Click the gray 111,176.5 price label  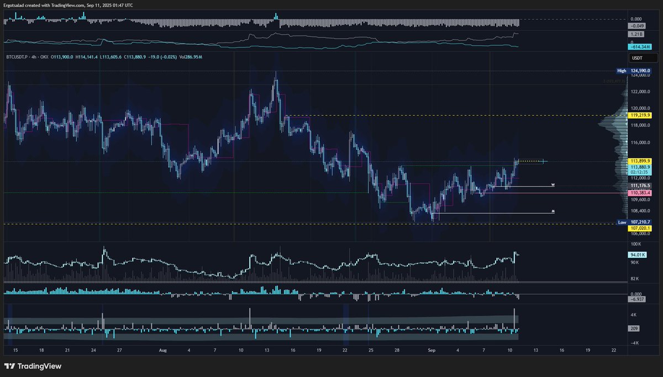click(x=639, y=185)
